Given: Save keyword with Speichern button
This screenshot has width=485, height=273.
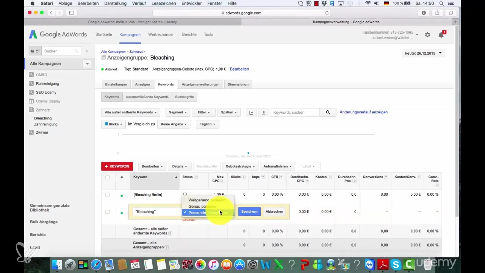Looking at the screenshot, I should click(249, 212).
